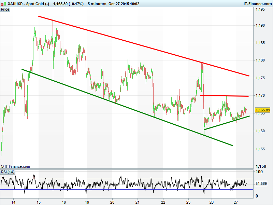The width and height of the screenshot is (273, 205).
Task: Select the 51.569 RSI value tag
Action: tap(261, 183)
